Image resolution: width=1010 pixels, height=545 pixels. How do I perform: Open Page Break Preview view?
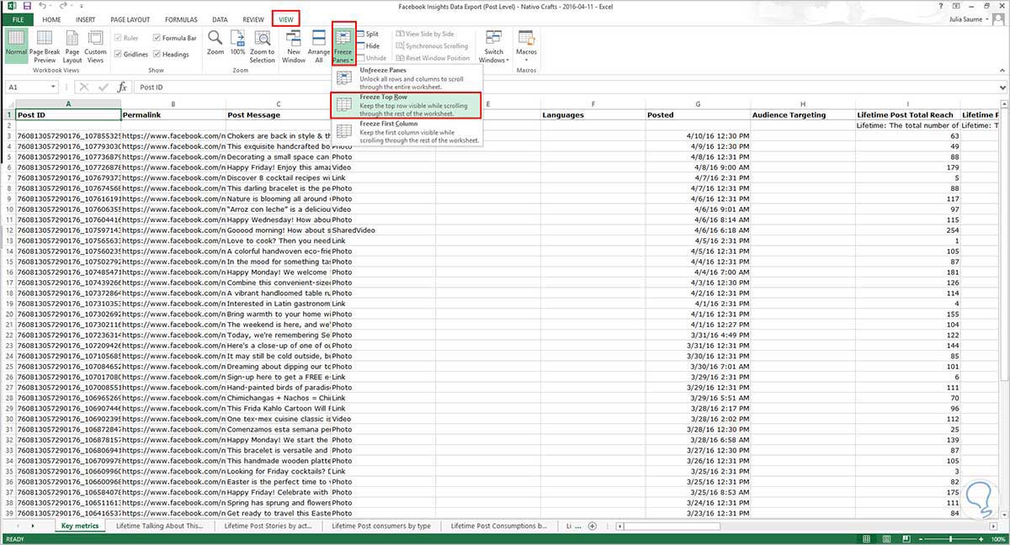coord(44,46)
